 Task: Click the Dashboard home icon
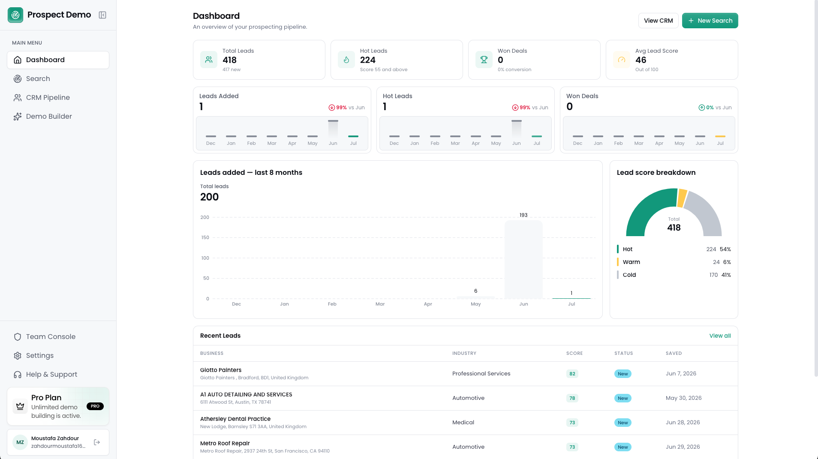pos(18,60)
